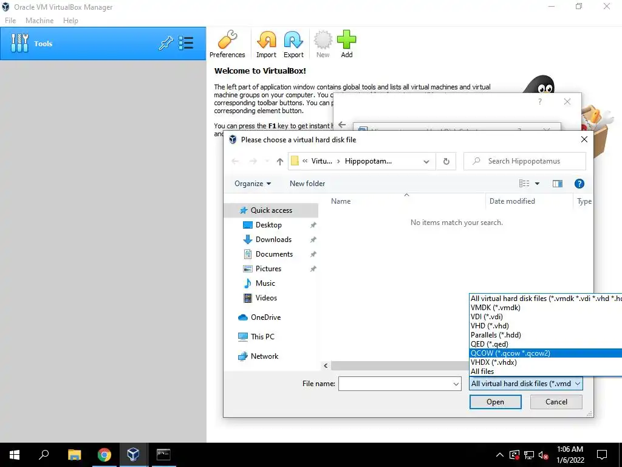Choose VDI (*.vdi) filter option

545,316
